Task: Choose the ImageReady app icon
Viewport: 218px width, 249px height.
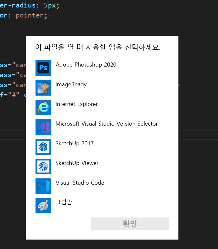Action: click(x=43, y=88)
